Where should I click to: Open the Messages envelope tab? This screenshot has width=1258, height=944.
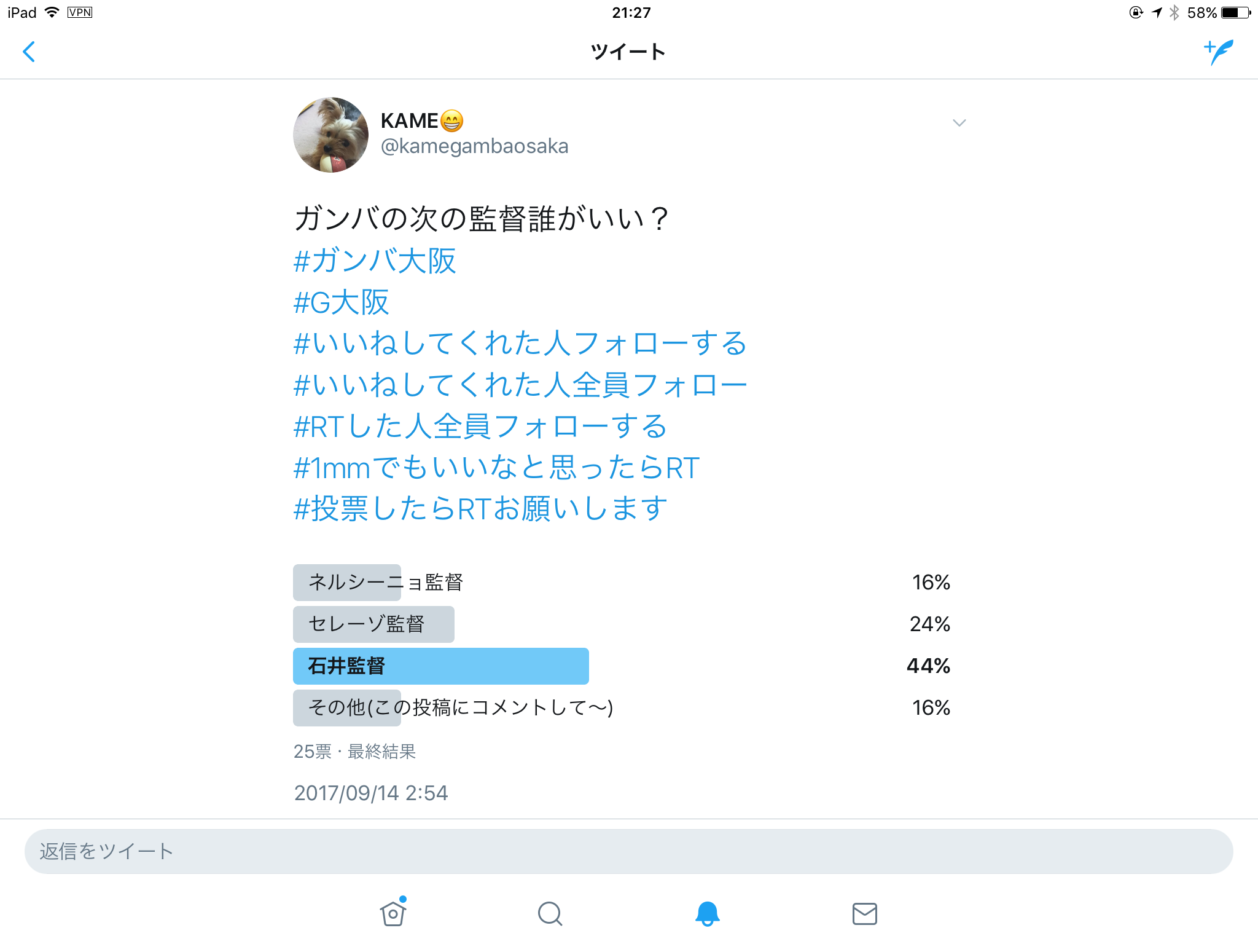[x=864, y=913]
